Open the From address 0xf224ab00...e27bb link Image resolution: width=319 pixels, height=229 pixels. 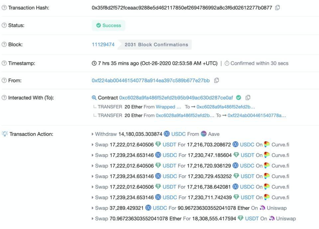tap(151, 81)
